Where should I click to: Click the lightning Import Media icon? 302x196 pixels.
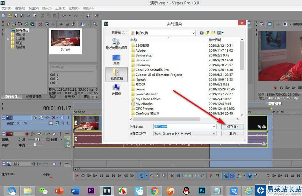(x=8, y=24)
